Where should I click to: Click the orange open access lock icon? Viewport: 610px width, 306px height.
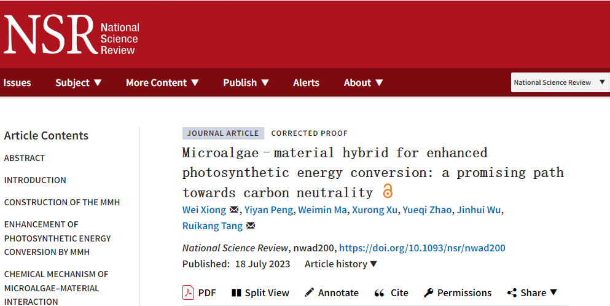[388, 191]
